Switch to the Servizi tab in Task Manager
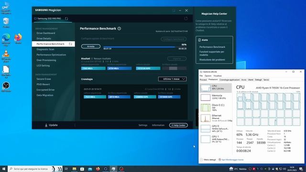Image resolution: width=306 pixels, height=172 pixels. pyautogui.click(x=266, y=80)
